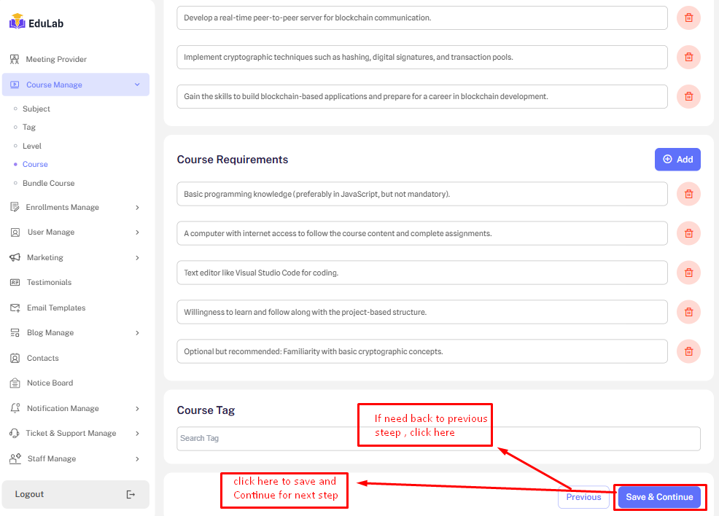Click the Save & Continue button
The image size is (719, 516).
[x=659, y=497]
